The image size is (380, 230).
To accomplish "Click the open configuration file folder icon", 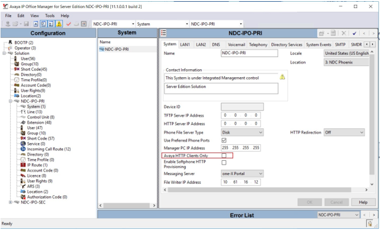I will click(15, 24).
